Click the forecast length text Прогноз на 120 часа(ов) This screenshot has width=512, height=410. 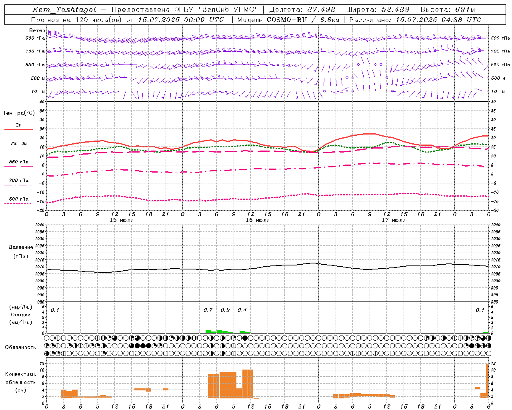[77, 20]
